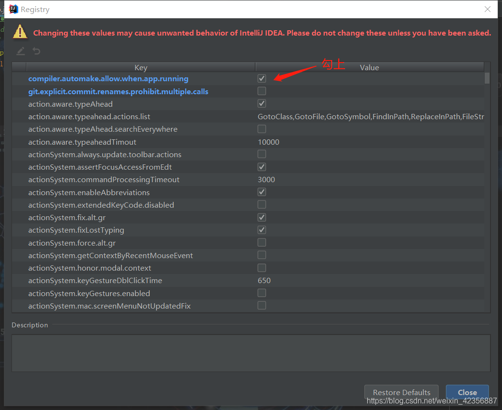The width and height of the screenshot is (502, 410).
Task: Check actionSystem.force.alt.gr checkbox
Action: 262,243
